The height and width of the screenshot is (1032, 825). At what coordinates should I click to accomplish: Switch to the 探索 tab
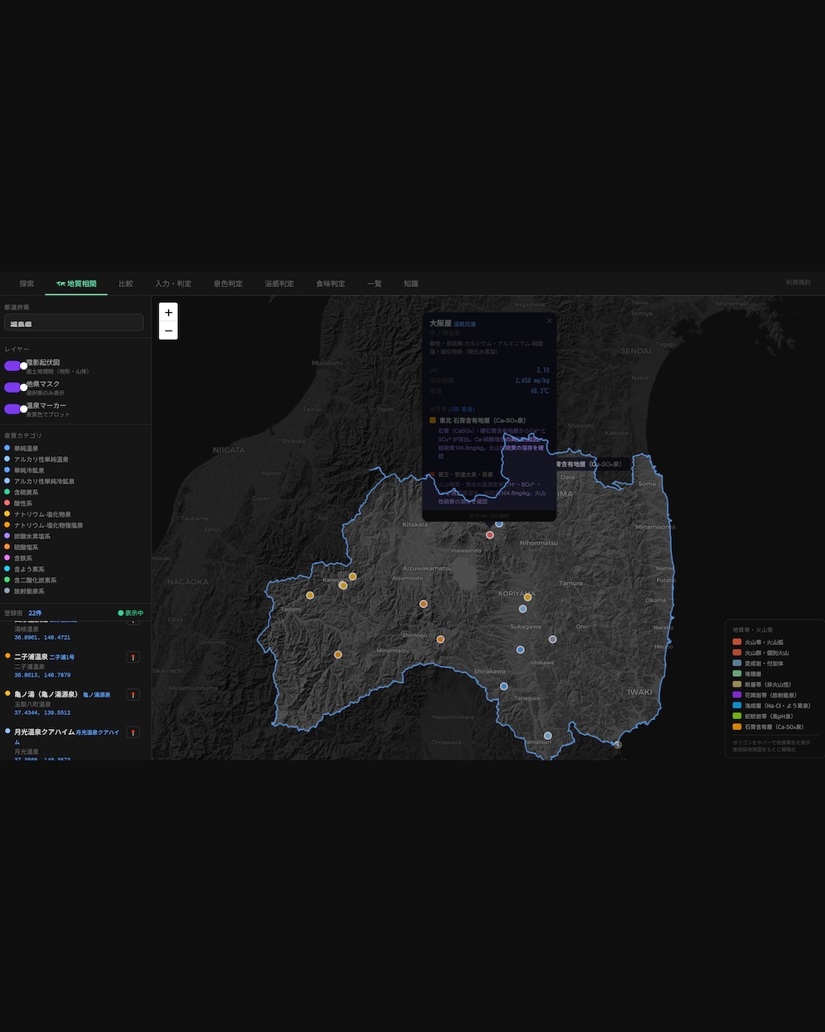tap(27, 284)
